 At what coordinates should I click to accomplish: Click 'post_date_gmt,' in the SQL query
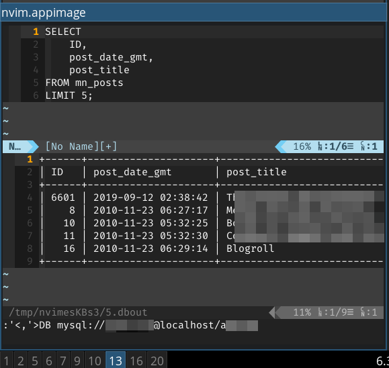pyautogui.click(x=111, y=58)
